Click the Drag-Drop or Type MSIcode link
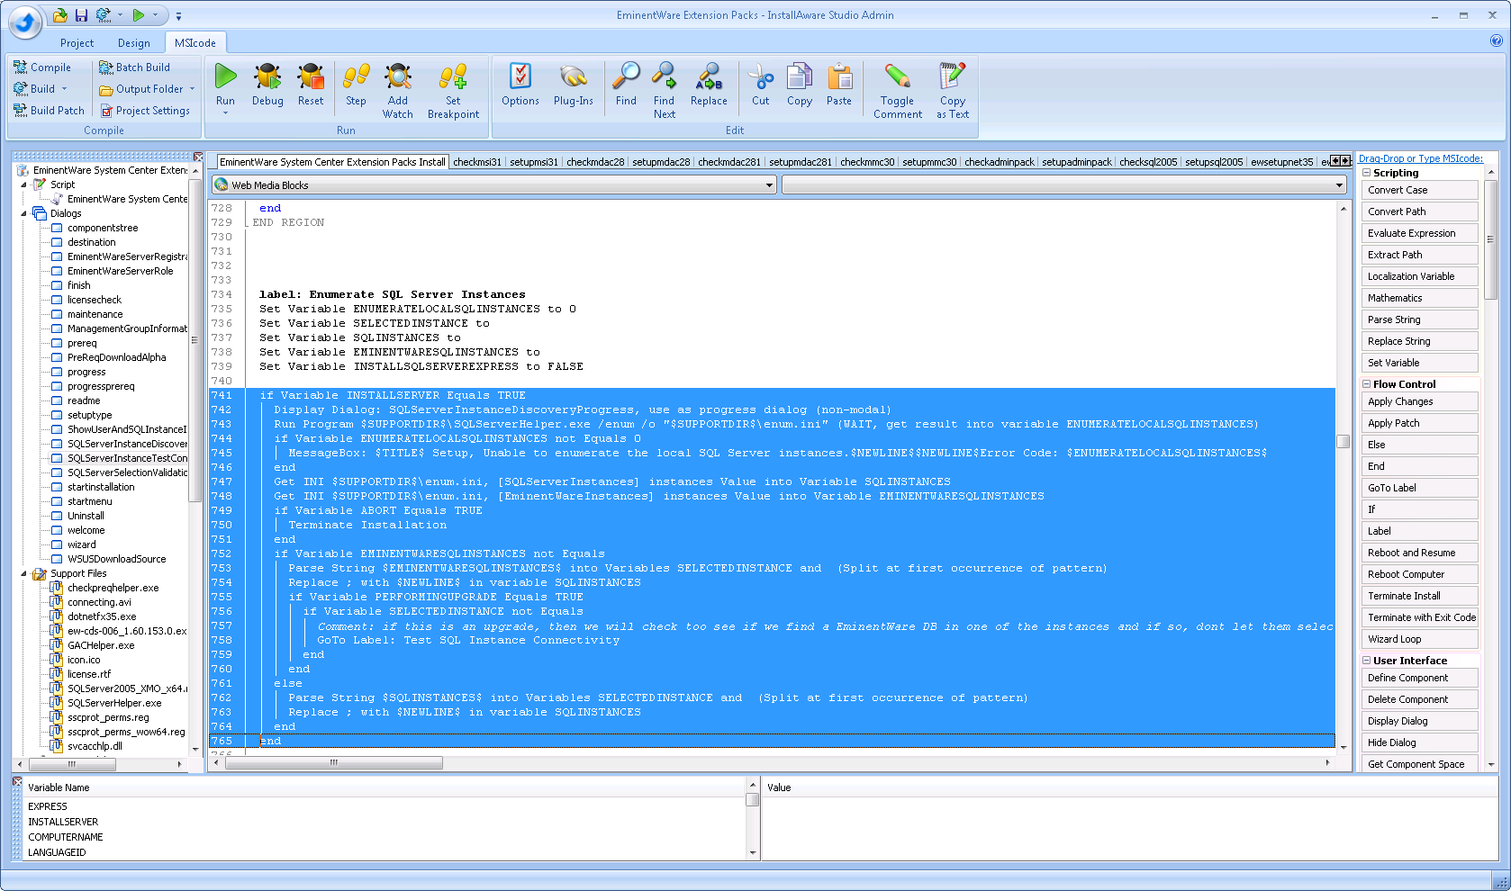 [x=1420, y=158]
